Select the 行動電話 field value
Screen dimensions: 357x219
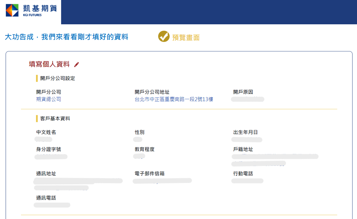[x=247, y=181]
